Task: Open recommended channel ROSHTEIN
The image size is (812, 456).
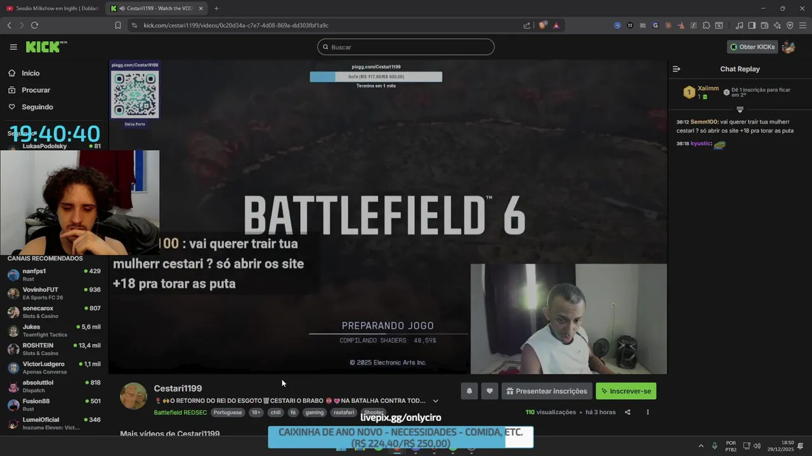Action: (54, 349)
